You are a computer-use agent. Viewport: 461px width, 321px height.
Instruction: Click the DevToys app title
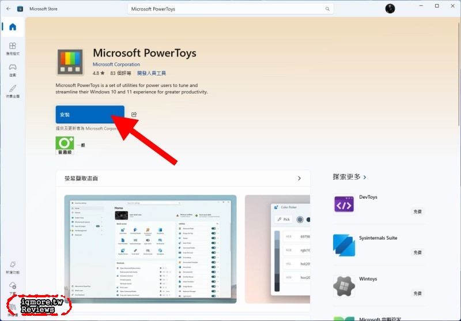(x=368, y=197)
